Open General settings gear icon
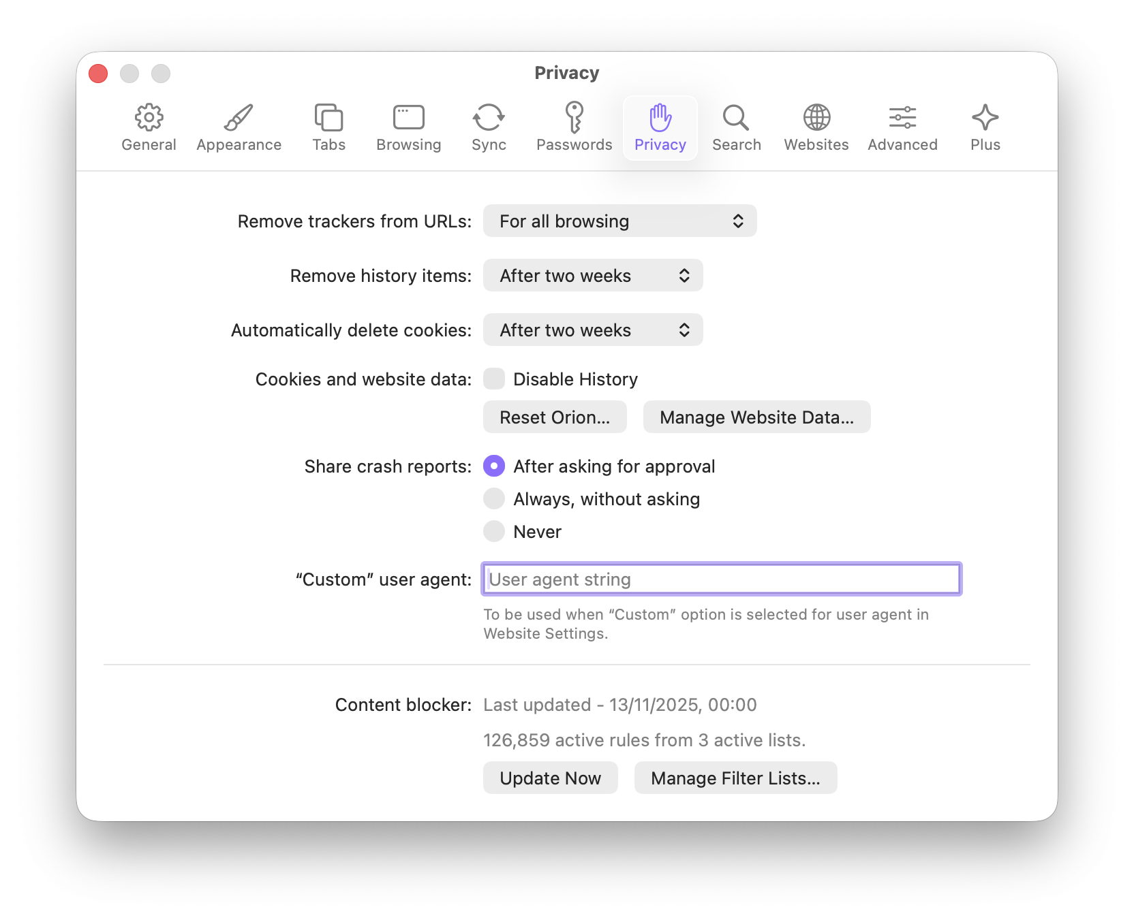1134x922 pixels. pos(149,118)
